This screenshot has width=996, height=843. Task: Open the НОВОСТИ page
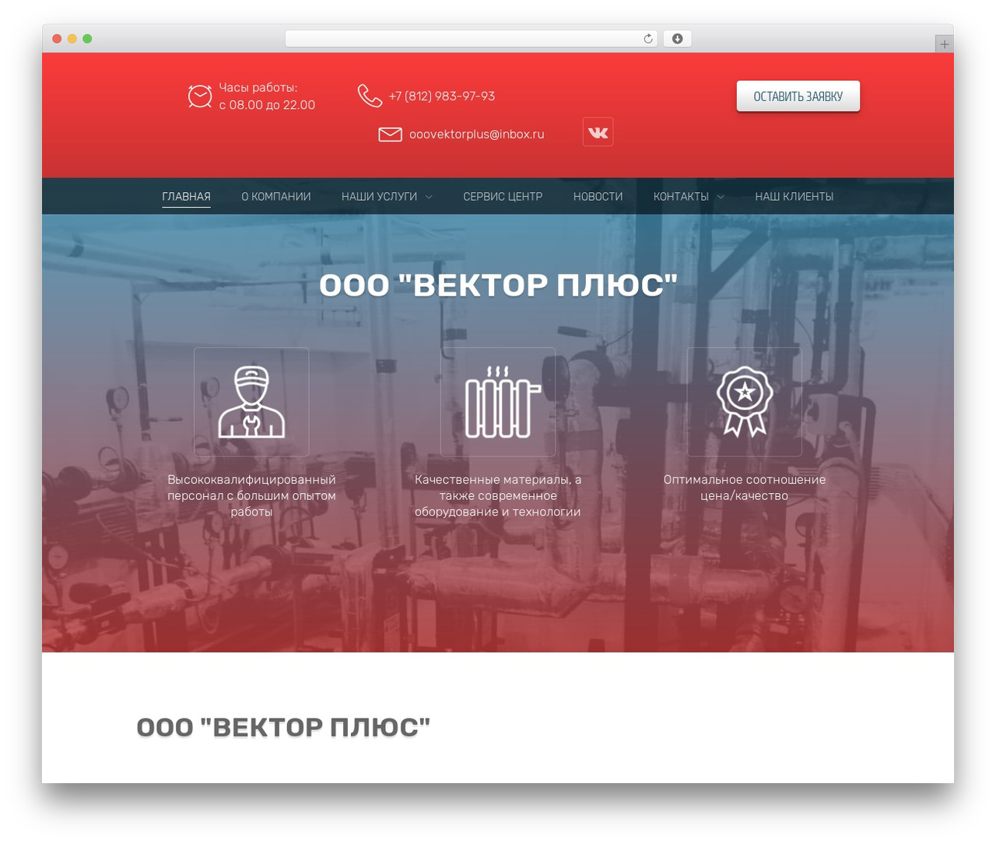pos(598,197)
